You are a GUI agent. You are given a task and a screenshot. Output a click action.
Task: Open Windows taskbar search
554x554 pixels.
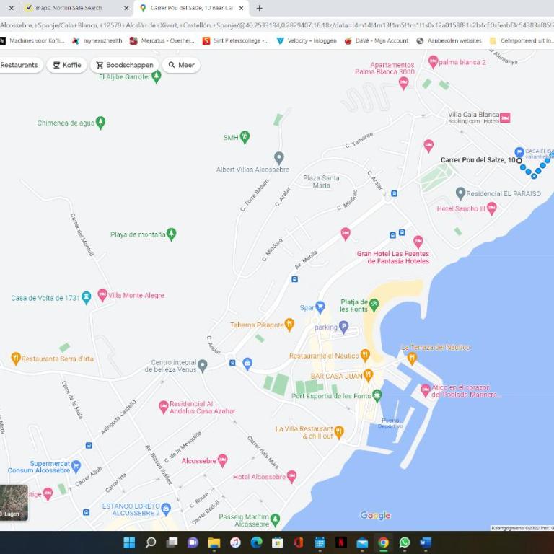151,542
